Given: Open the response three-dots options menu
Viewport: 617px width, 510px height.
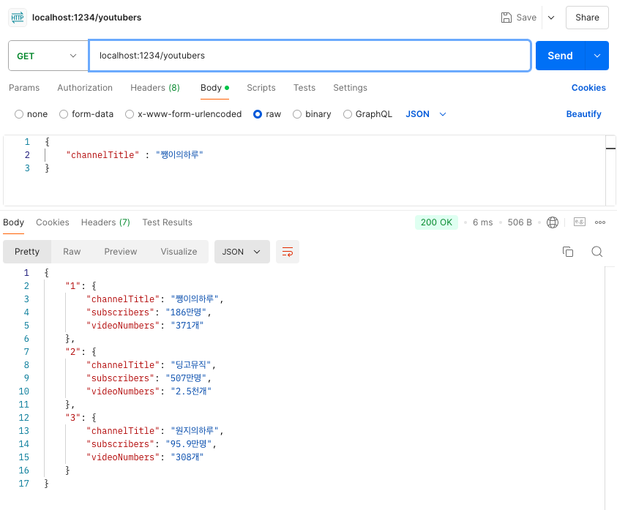Looking at the screenshot, I should click(600, 222).
